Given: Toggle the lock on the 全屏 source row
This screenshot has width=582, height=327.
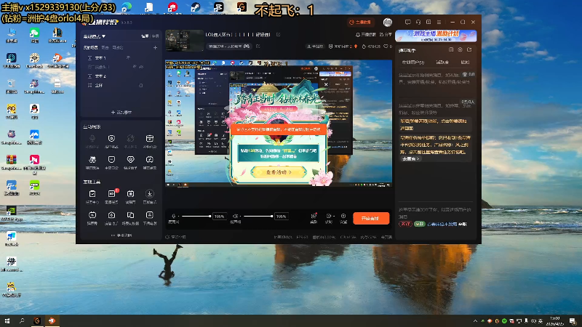Looking at the screenshot, I should pyautogui.click(x=140, y=85).
